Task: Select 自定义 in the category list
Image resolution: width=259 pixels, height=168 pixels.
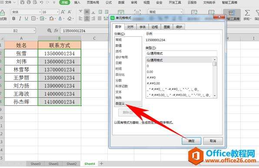Action: 128,103
